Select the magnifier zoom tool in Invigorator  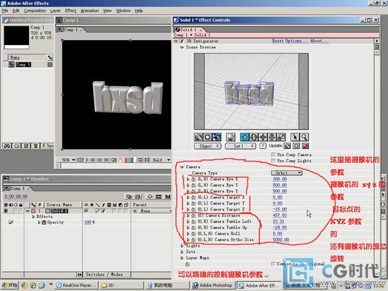304,137
